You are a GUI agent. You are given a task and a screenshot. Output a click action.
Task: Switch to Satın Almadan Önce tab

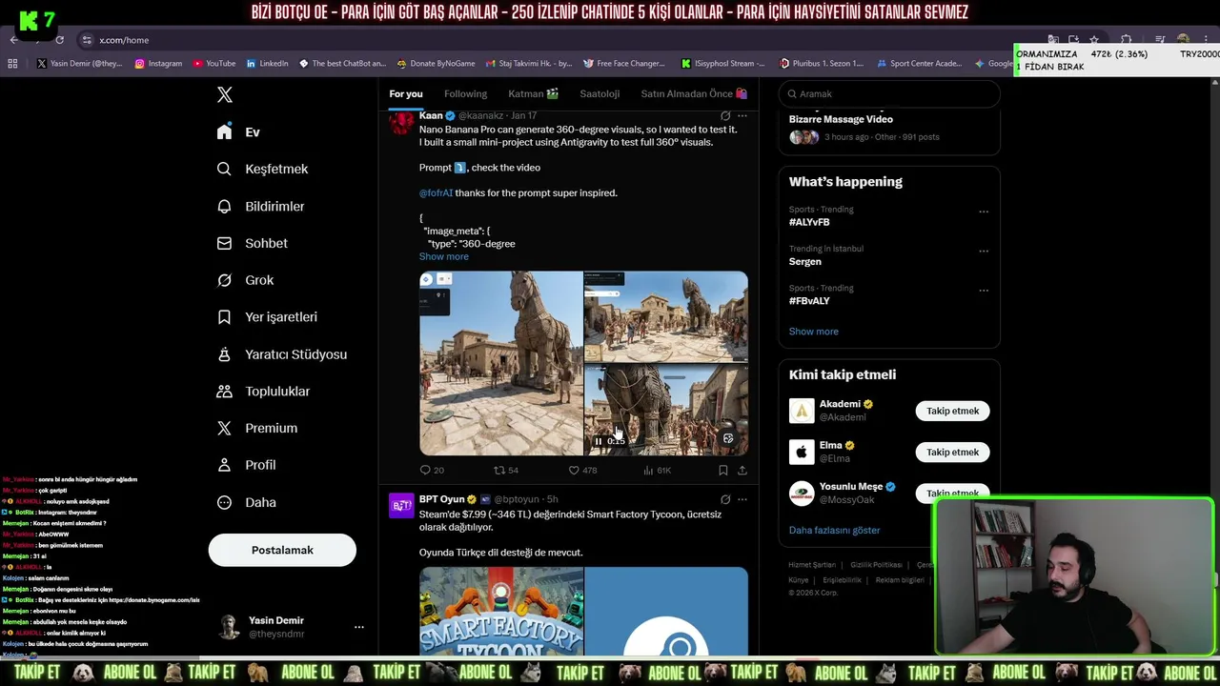coord(694,93)
